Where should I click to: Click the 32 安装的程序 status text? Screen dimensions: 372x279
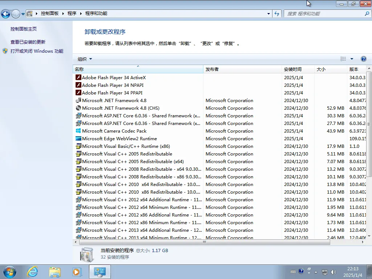(115, 257)
